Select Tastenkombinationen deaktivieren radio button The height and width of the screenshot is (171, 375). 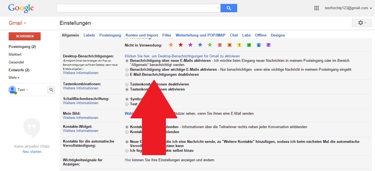[127, 84]
